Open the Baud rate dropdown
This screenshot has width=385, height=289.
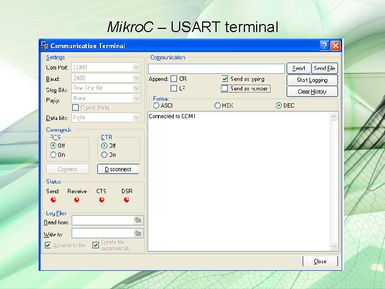coord(136,78)
